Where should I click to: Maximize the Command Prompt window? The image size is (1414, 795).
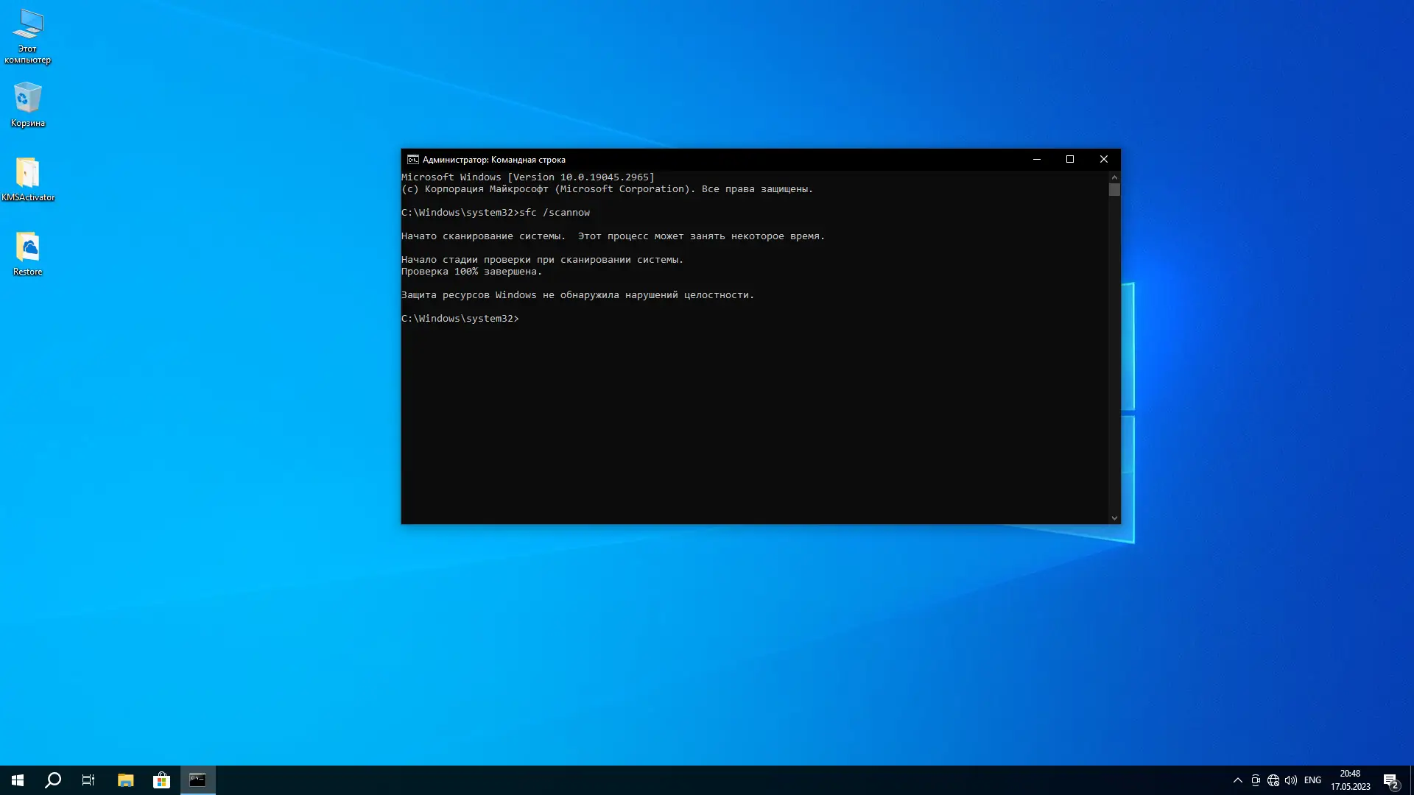point(1070,160)
